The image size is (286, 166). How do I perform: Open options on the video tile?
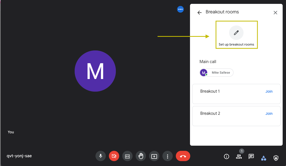coord(180,9)
